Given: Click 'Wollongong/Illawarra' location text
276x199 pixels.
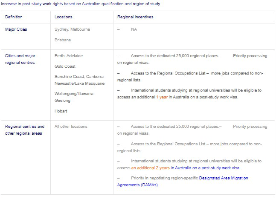Looking at the screenshot, I should [x=74, y=94].
